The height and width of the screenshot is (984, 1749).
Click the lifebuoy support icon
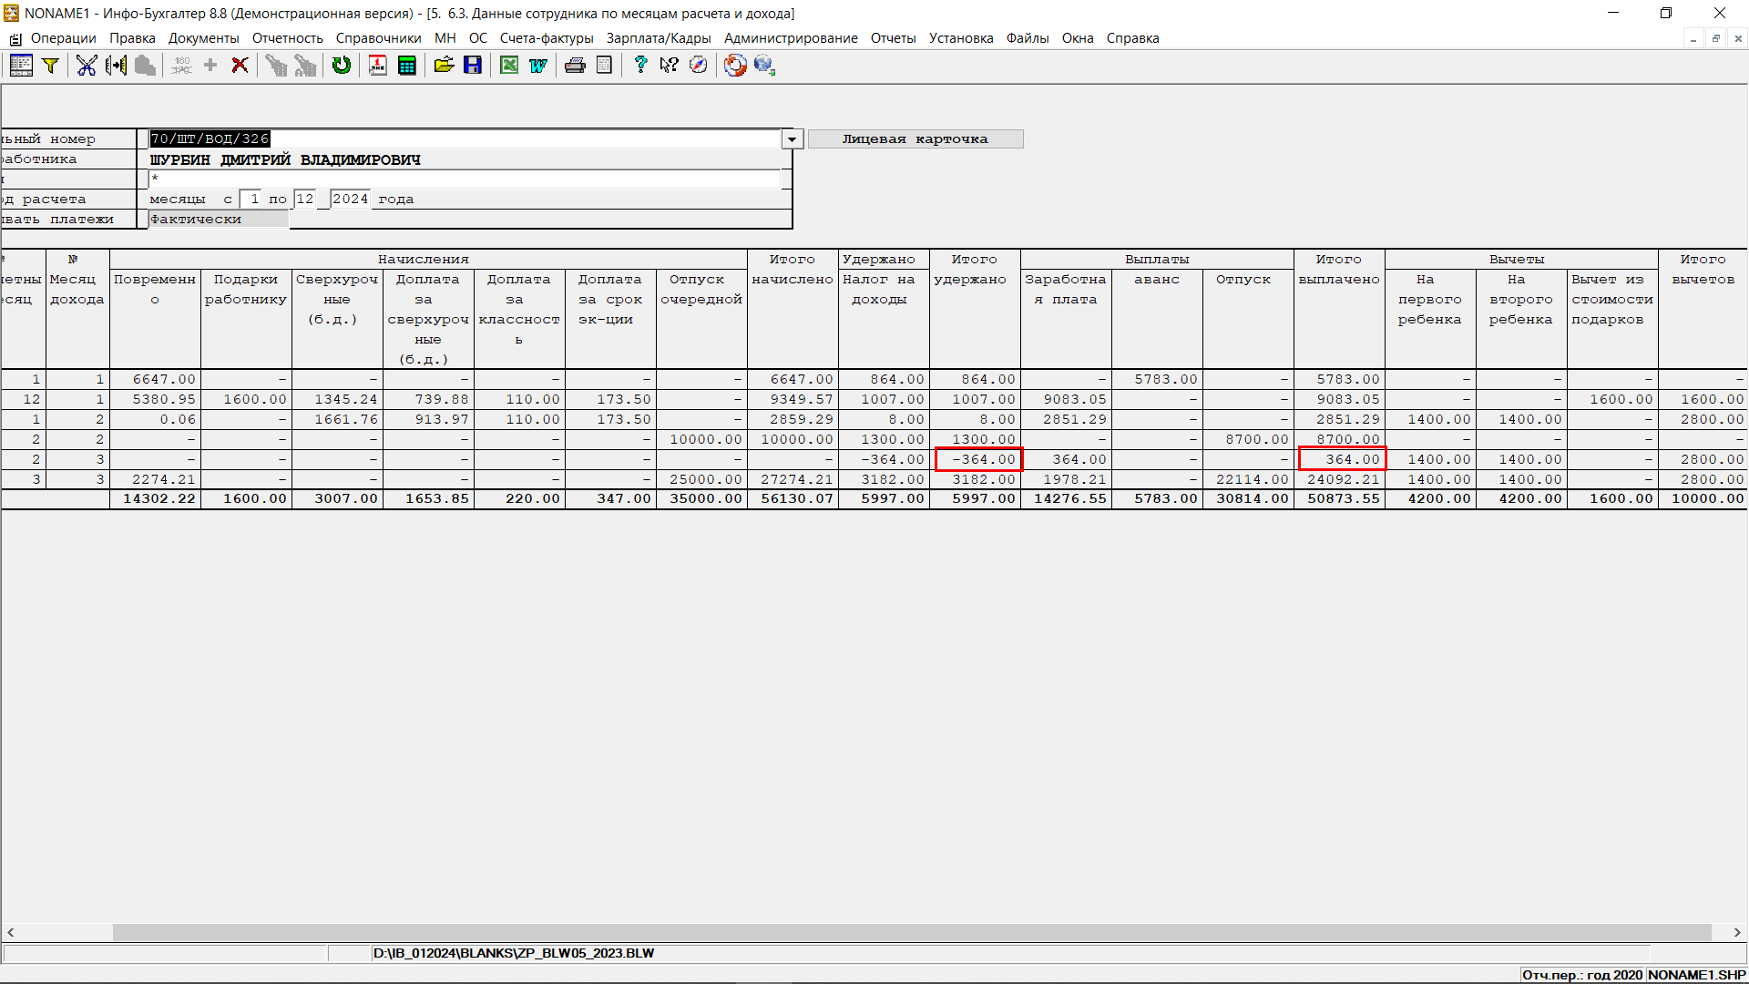coord(735,66)
